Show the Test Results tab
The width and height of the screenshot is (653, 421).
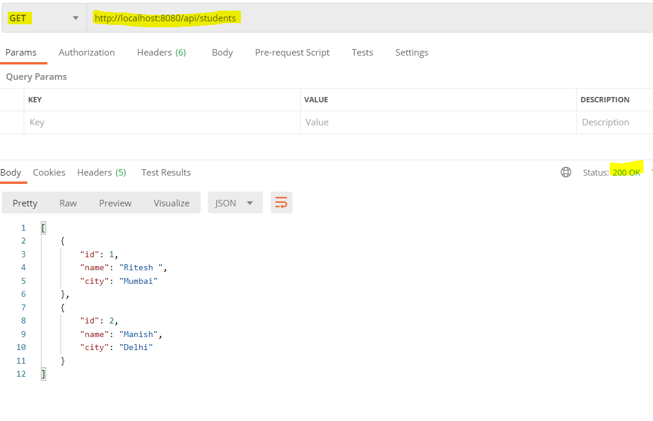coord(166,173)
